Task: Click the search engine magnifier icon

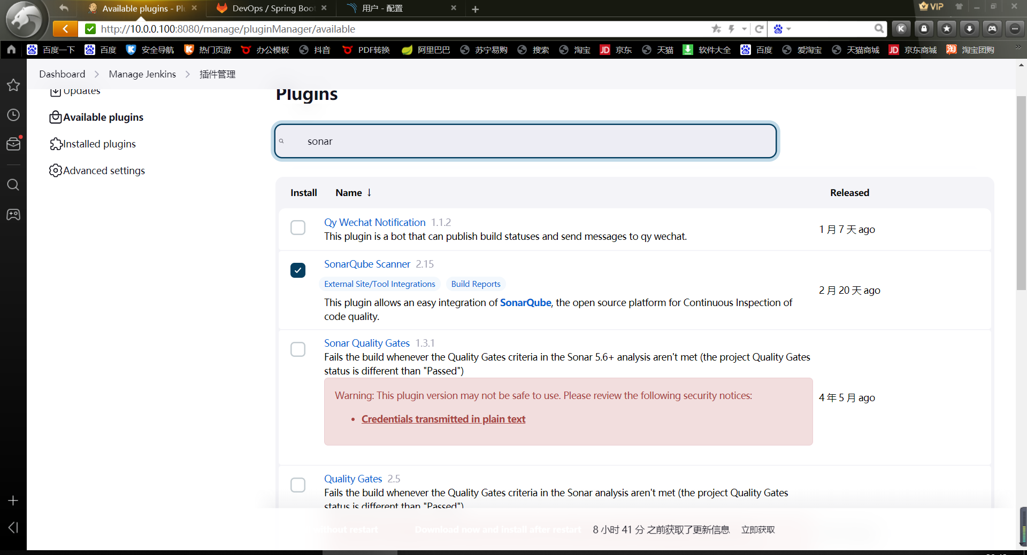Action: pos(879,29)
